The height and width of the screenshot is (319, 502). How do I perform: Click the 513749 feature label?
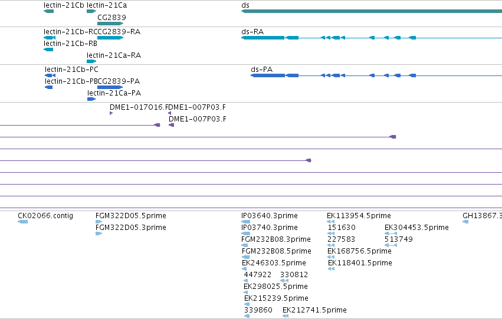399,239
